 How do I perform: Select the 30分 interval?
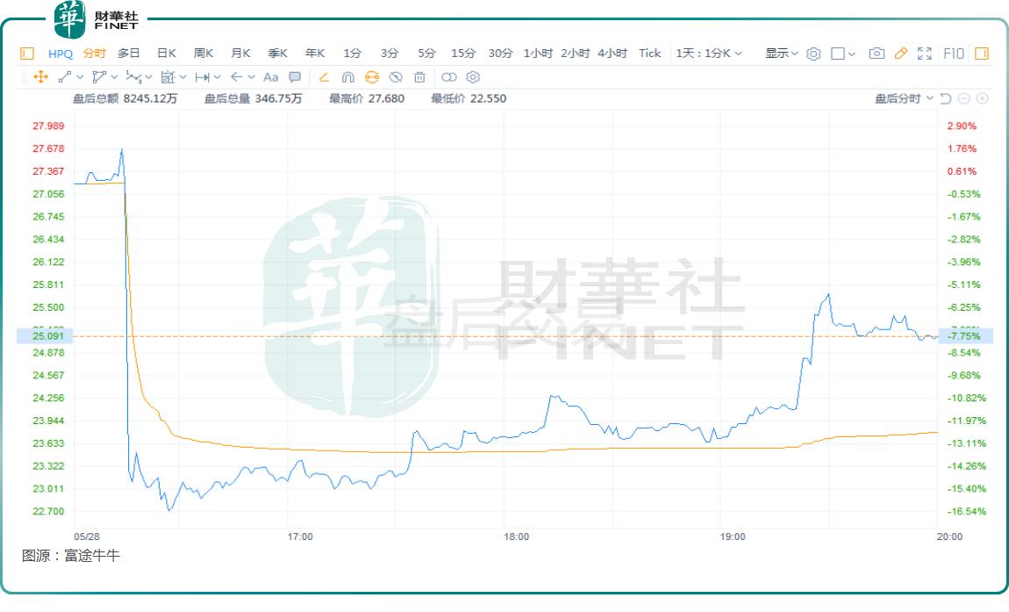[x=500, y=54]
